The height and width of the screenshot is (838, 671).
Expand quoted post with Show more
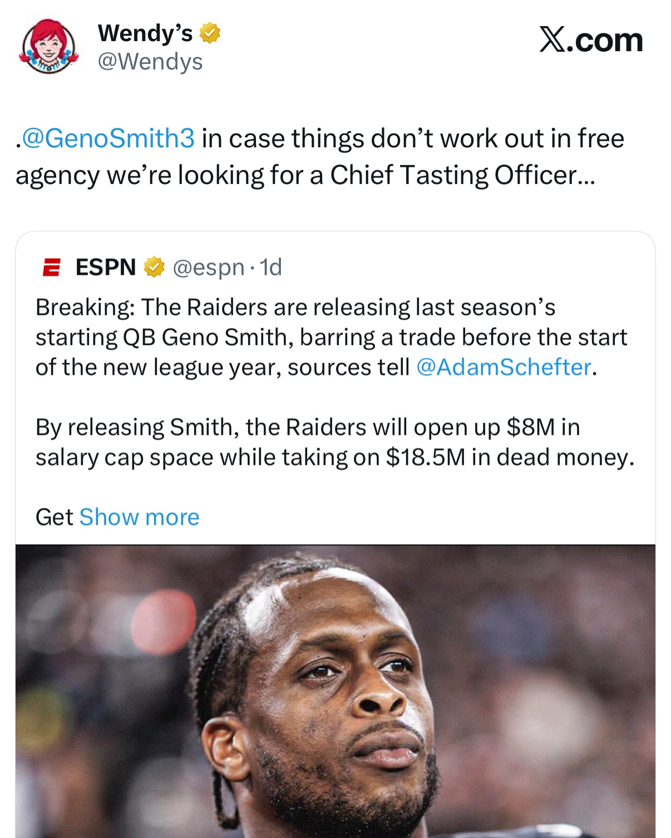(x=139, y=517)
